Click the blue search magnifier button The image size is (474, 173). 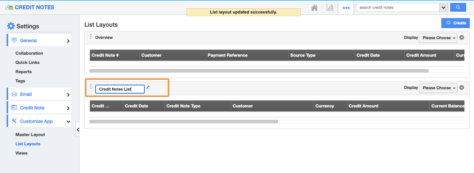click(458, 7)
